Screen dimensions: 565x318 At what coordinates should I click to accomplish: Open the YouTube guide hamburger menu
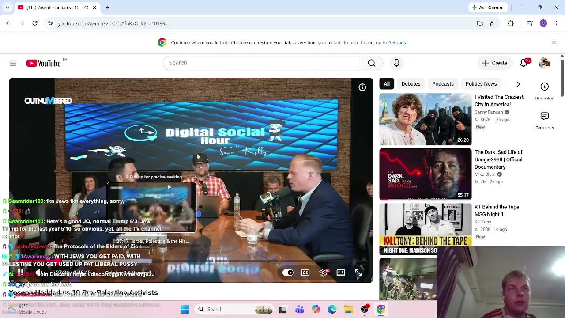(x=13, y=63)
